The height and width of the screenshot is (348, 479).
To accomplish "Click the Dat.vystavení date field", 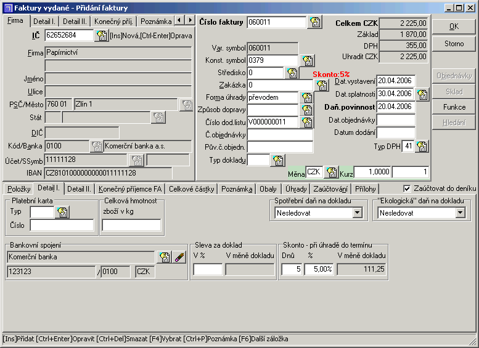I will pyautogui.click(x=395, y=81).
